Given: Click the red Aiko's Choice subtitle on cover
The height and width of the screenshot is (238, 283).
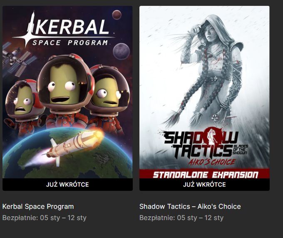Looking at the screenshot, I should pyautogui.click(x=211, y=162).
